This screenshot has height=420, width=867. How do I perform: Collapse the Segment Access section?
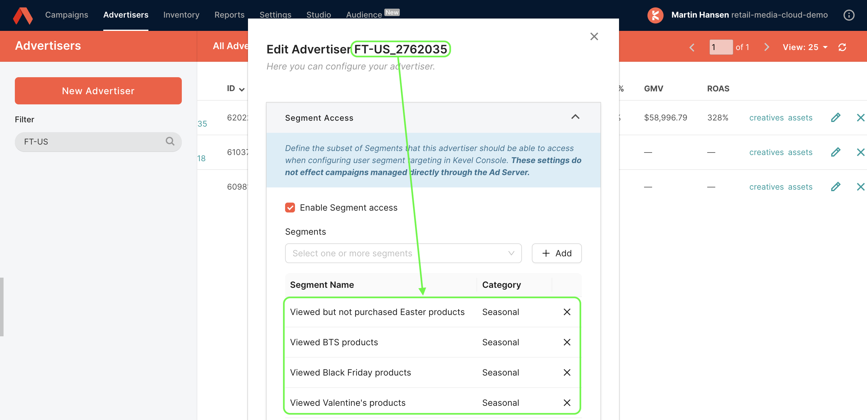pyautogui.click(x=575, y=117)
